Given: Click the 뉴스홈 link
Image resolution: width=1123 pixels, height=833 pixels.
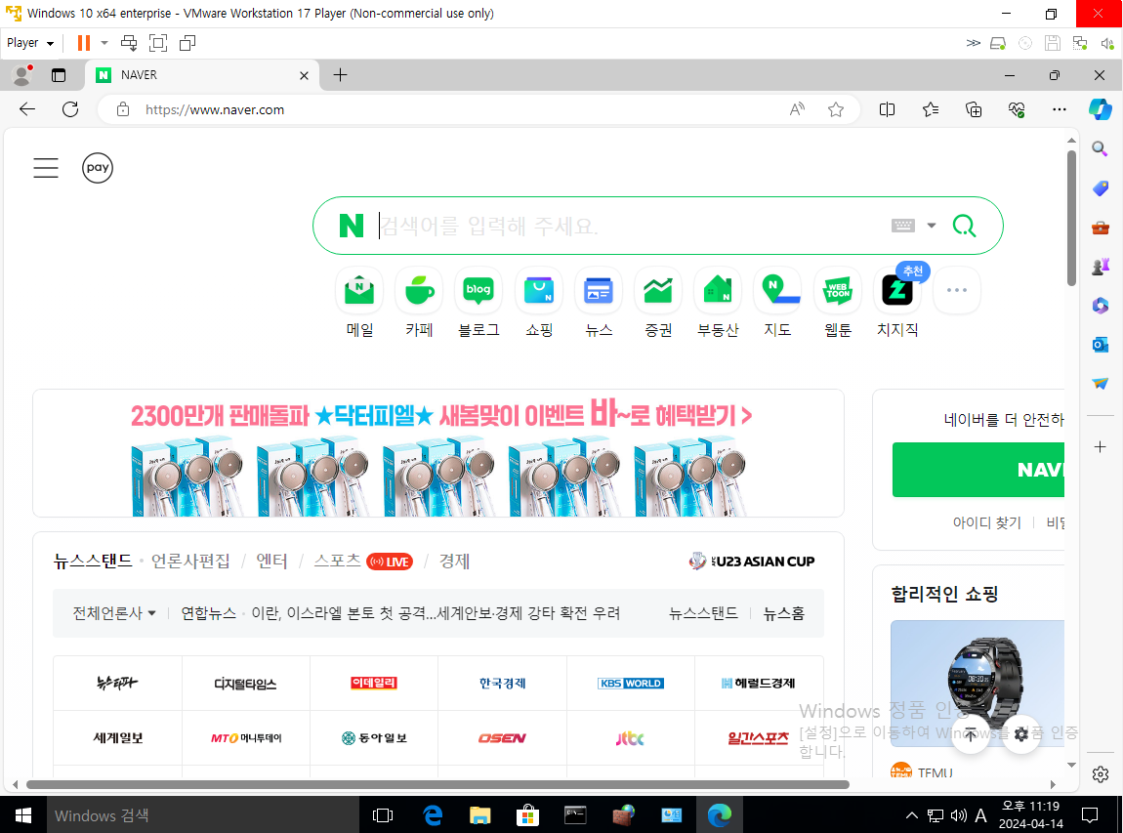Looking at the screenshot, I should 783,613.
